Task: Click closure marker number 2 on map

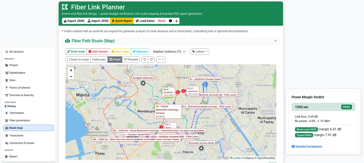Action: [x=178, y=92]
